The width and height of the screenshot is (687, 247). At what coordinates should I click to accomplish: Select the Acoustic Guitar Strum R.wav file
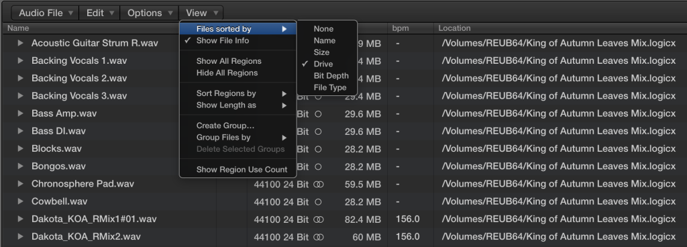(x=95, y=43)
